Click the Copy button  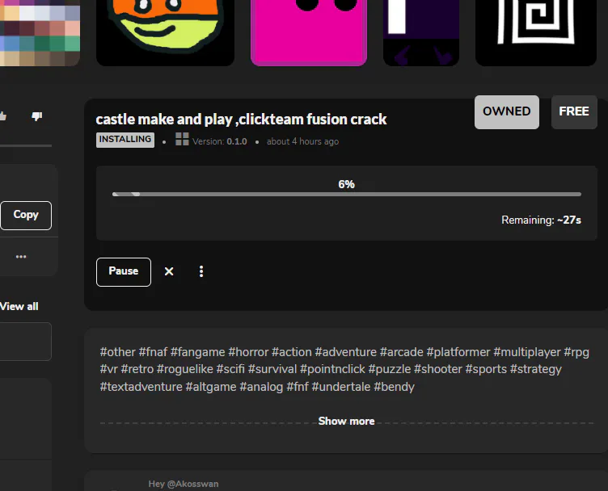click(x=26, y=216)
